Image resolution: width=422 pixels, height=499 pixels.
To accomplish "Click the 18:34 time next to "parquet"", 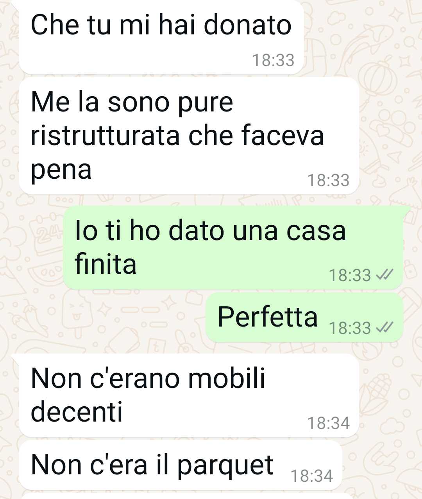I will click(312, 476).
